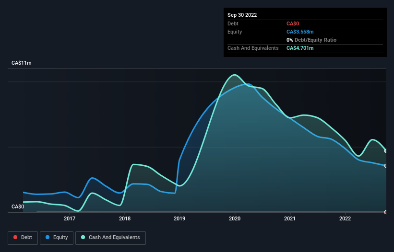394x252 pixels.
Task: Click the 2017 x-axis label
Action: pos(70,218)
